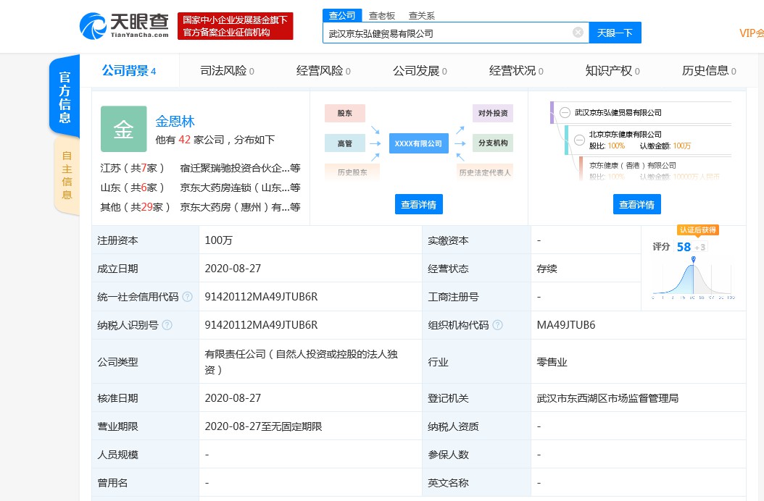Screen dimensions: 764x501
Task: Open the TianYanCha logo homepage
Action: point(124,26)
